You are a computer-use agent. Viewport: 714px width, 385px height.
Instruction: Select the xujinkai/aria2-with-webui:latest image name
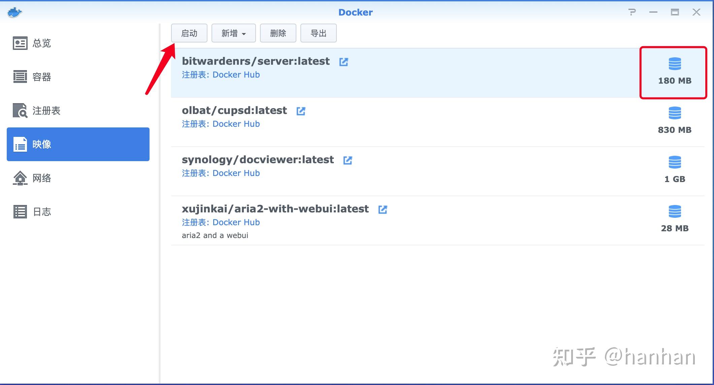click(x=275, y=209)
